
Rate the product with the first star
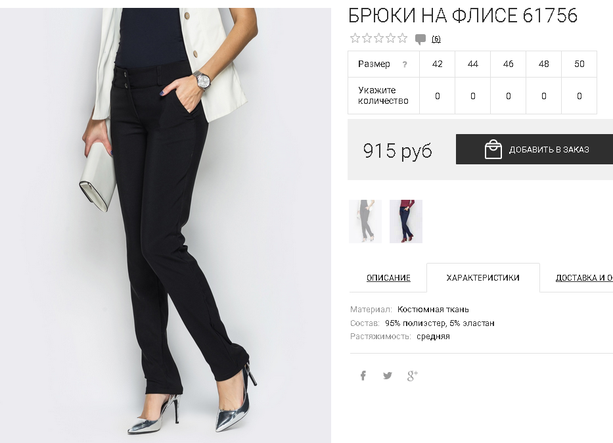[355, 38]
